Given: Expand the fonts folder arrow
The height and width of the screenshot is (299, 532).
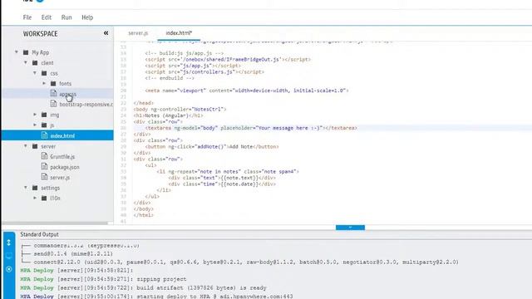Looking at the screenshot, I should [x=44, y=83].
